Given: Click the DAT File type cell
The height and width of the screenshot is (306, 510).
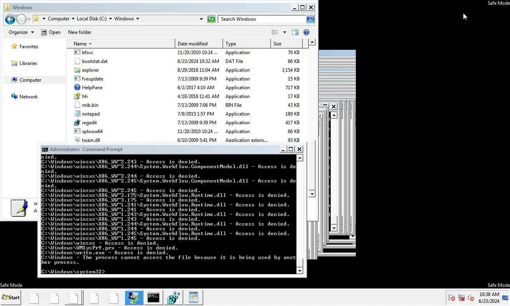Looking at the screenshot, I should coord(234,61).
